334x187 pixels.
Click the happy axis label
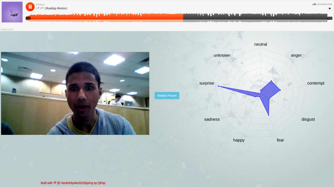point(239,140)
